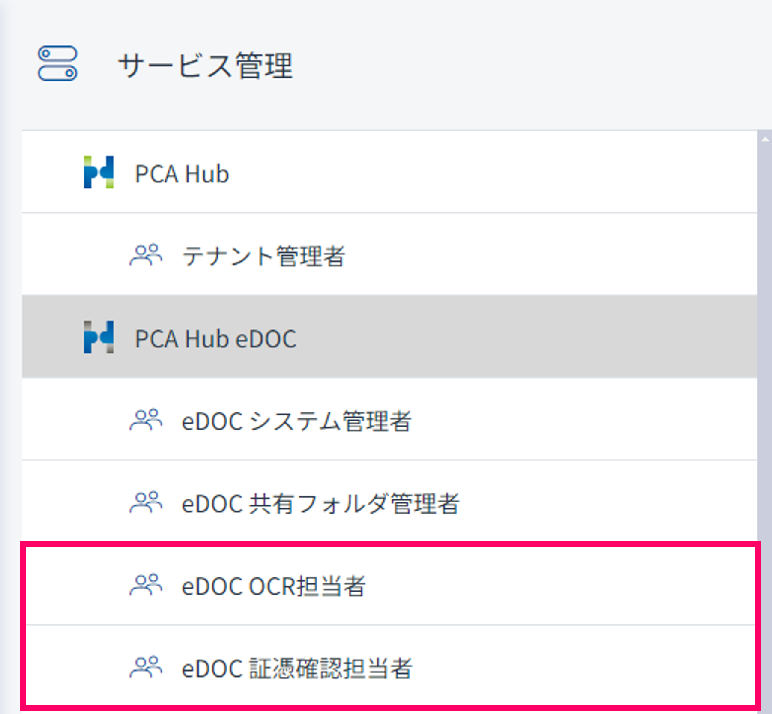Image resolution: width=772 pixels, height=714 pixels.
Task: Click the people icon beside テナント管理者
Action: tap(146, 255)
